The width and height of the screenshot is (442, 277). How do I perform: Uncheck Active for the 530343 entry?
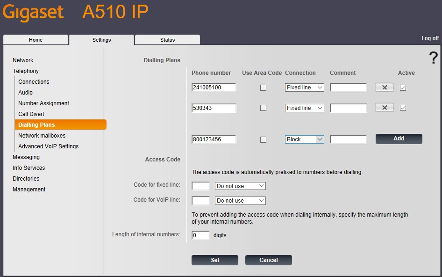click(x=403, y=108)
